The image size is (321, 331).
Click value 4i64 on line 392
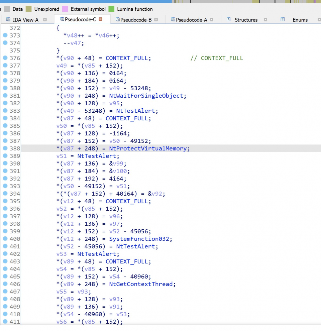pos(116,179)
